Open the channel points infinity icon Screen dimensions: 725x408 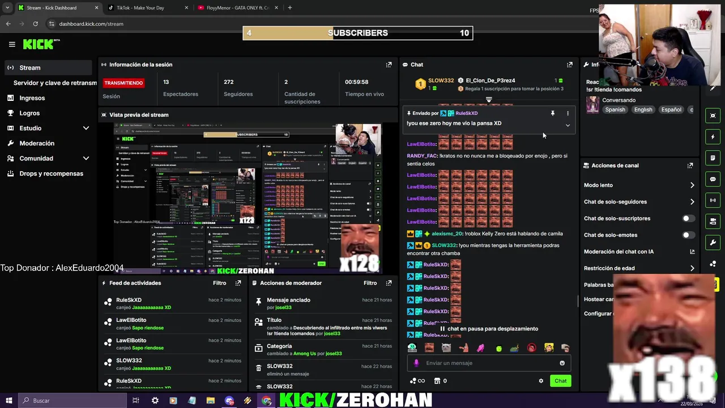(417, 381)
